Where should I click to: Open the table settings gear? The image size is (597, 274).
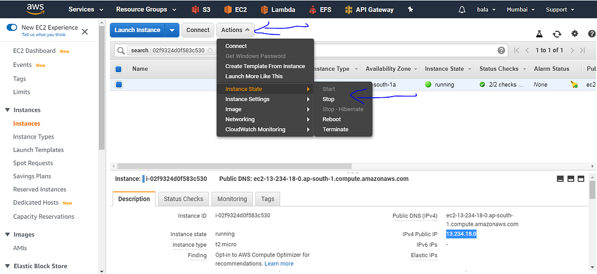575,34
